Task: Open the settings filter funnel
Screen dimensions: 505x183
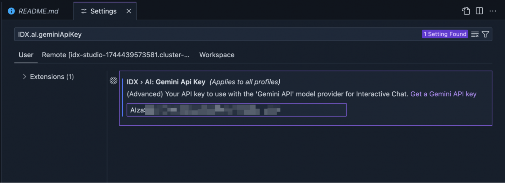Action: (x=485, y=34)
